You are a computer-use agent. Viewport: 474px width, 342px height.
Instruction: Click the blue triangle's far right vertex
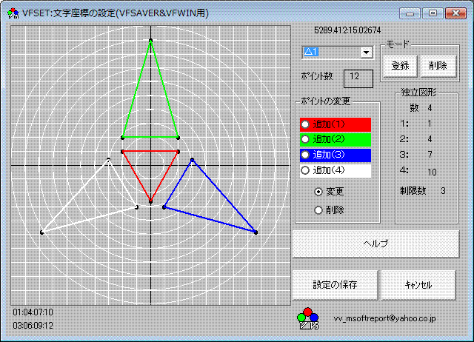pos(256,232)
